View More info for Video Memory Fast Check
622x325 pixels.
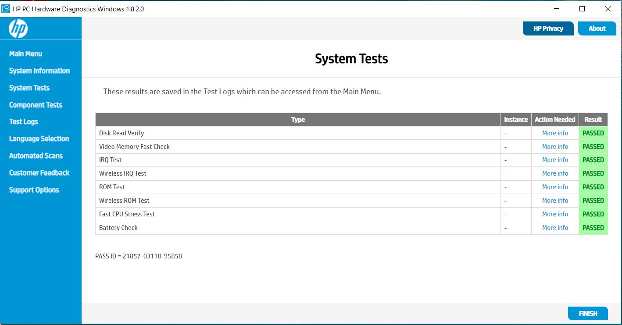(554, 146)
